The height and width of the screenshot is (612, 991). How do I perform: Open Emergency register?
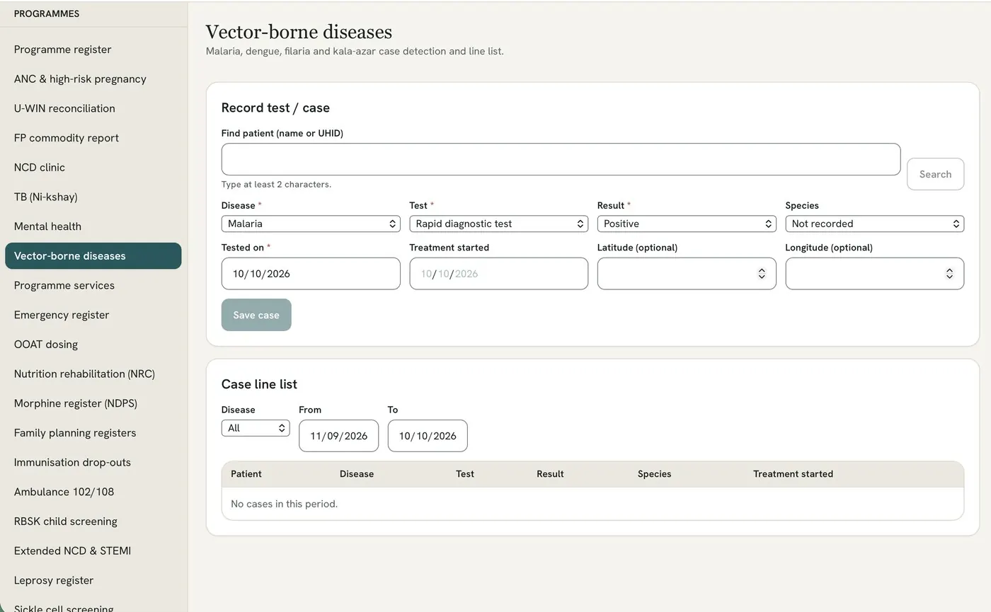(93, 315)
